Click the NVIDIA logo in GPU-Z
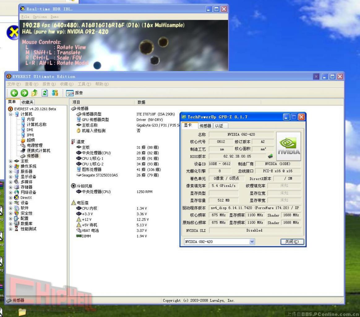Viewport: 360px width, 317px height. click(289, 146)
